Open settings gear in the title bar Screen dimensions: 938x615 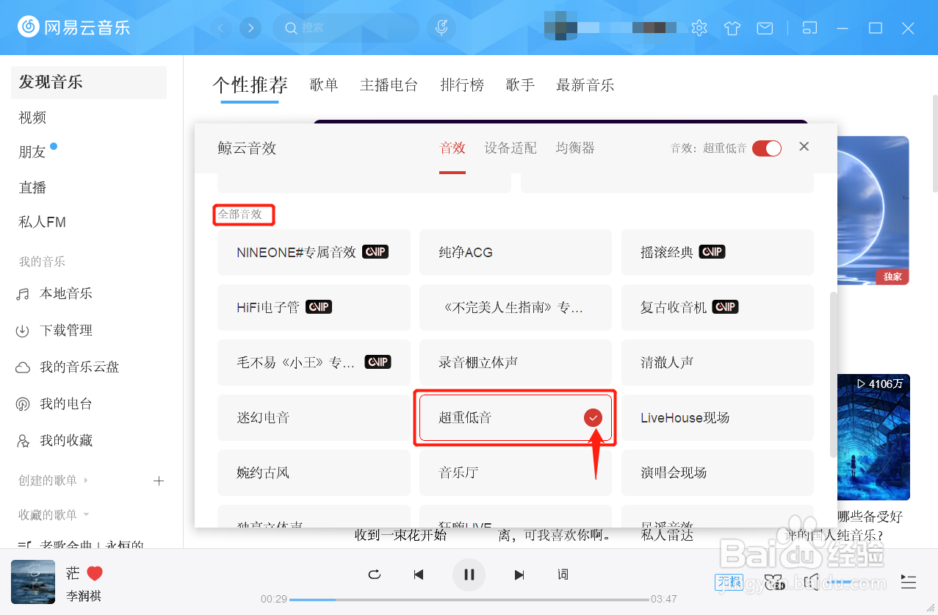tap(699, 28)
